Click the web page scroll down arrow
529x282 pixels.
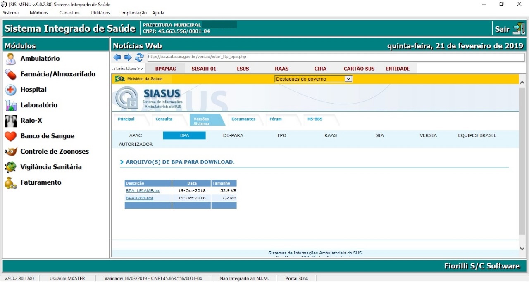click(x=522, y=248)
